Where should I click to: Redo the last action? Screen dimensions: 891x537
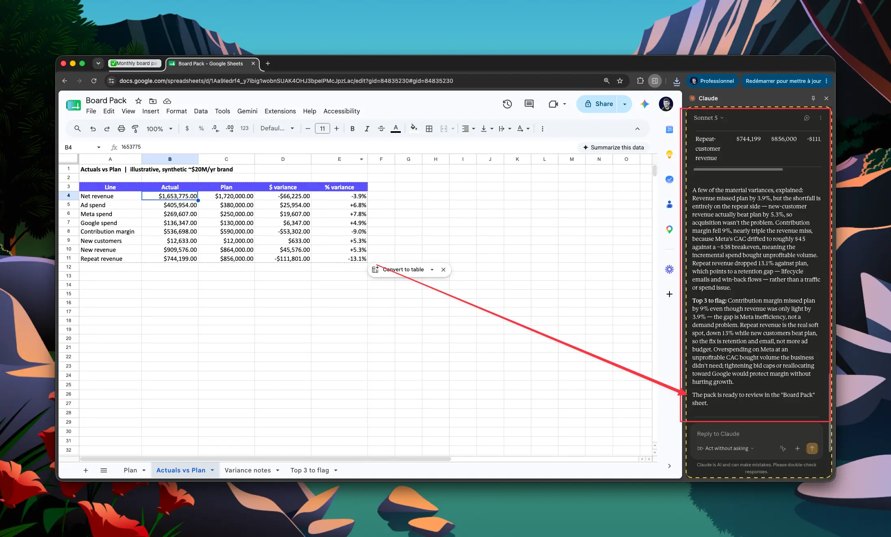(x=107, y=128)
